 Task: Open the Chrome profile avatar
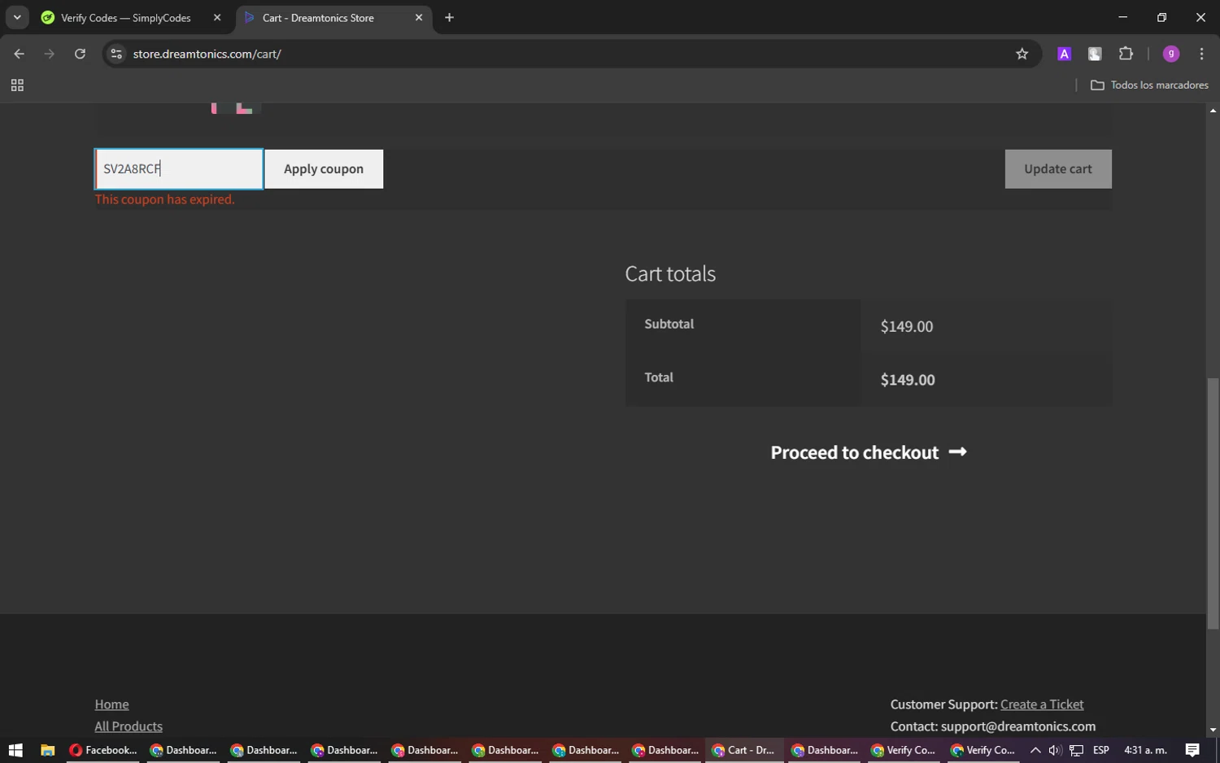[1171, 54]
